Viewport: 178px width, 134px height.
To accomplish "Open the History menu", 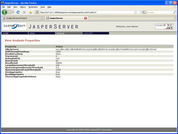I will [23, 7].
